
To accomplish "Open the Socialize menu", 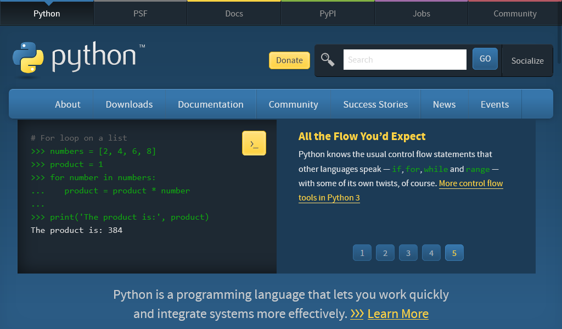I will pyautogui.click(x=527, y=60).
